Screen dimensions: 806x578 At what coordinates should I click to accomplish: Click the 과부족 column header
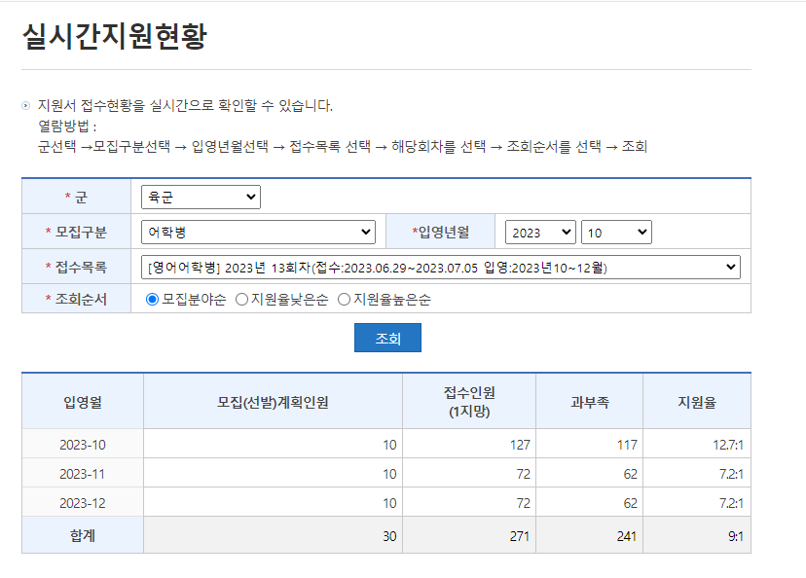click(589, 402)
